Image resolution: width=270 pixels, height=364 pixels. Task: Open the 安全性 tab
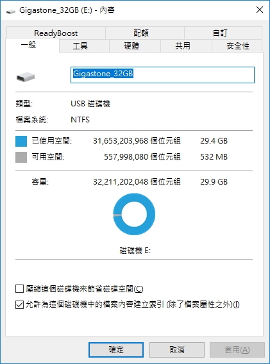(237, 46)
